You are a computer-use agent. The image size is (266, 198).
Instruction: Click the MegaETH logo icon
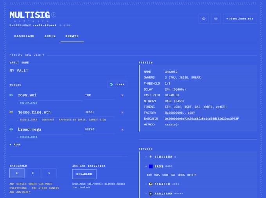(x=151, y=184)
